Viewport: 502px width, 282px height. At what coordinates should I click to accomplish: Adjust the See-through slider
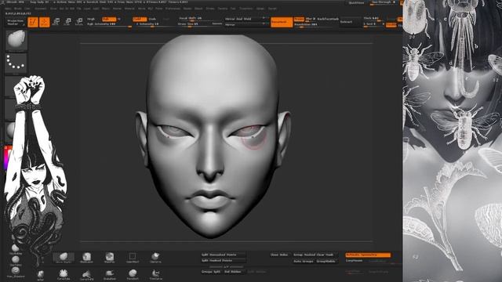tap(384, 2)
